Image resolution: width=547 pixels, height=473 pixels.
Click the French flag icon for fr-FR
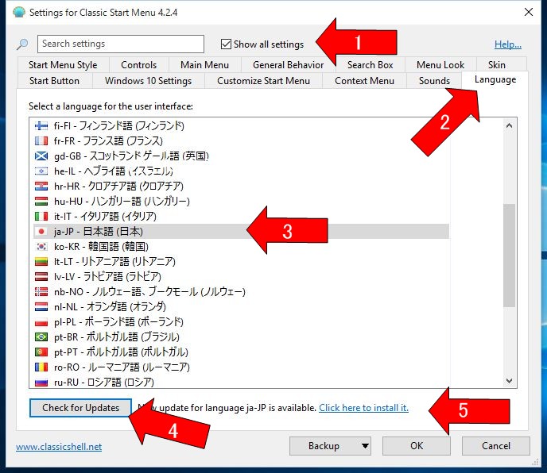tap(41, 140)
